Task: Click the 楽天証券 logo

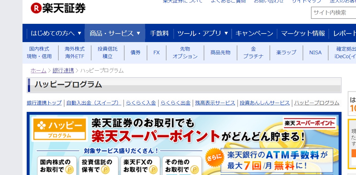Action: click(58, 8)
